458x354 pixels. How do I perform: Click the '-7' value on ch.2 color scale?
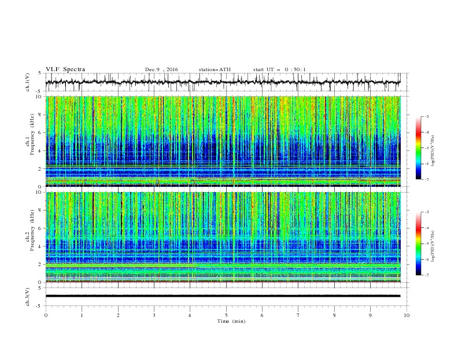point(427,275)
